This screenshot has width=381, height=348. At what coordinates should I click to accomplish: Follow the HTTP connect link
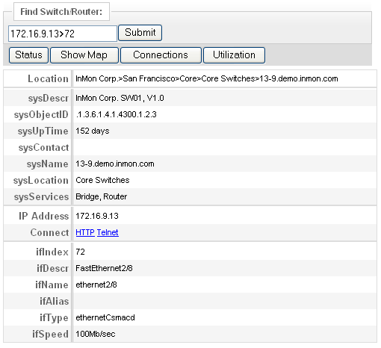85,232
